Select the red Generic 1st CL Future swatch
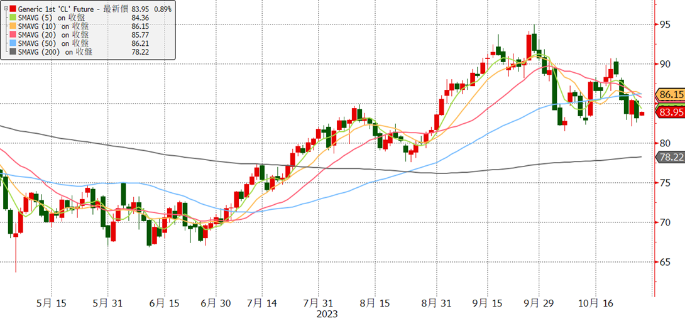This screenshot has height=321, width=685. (x=13, y=8)
